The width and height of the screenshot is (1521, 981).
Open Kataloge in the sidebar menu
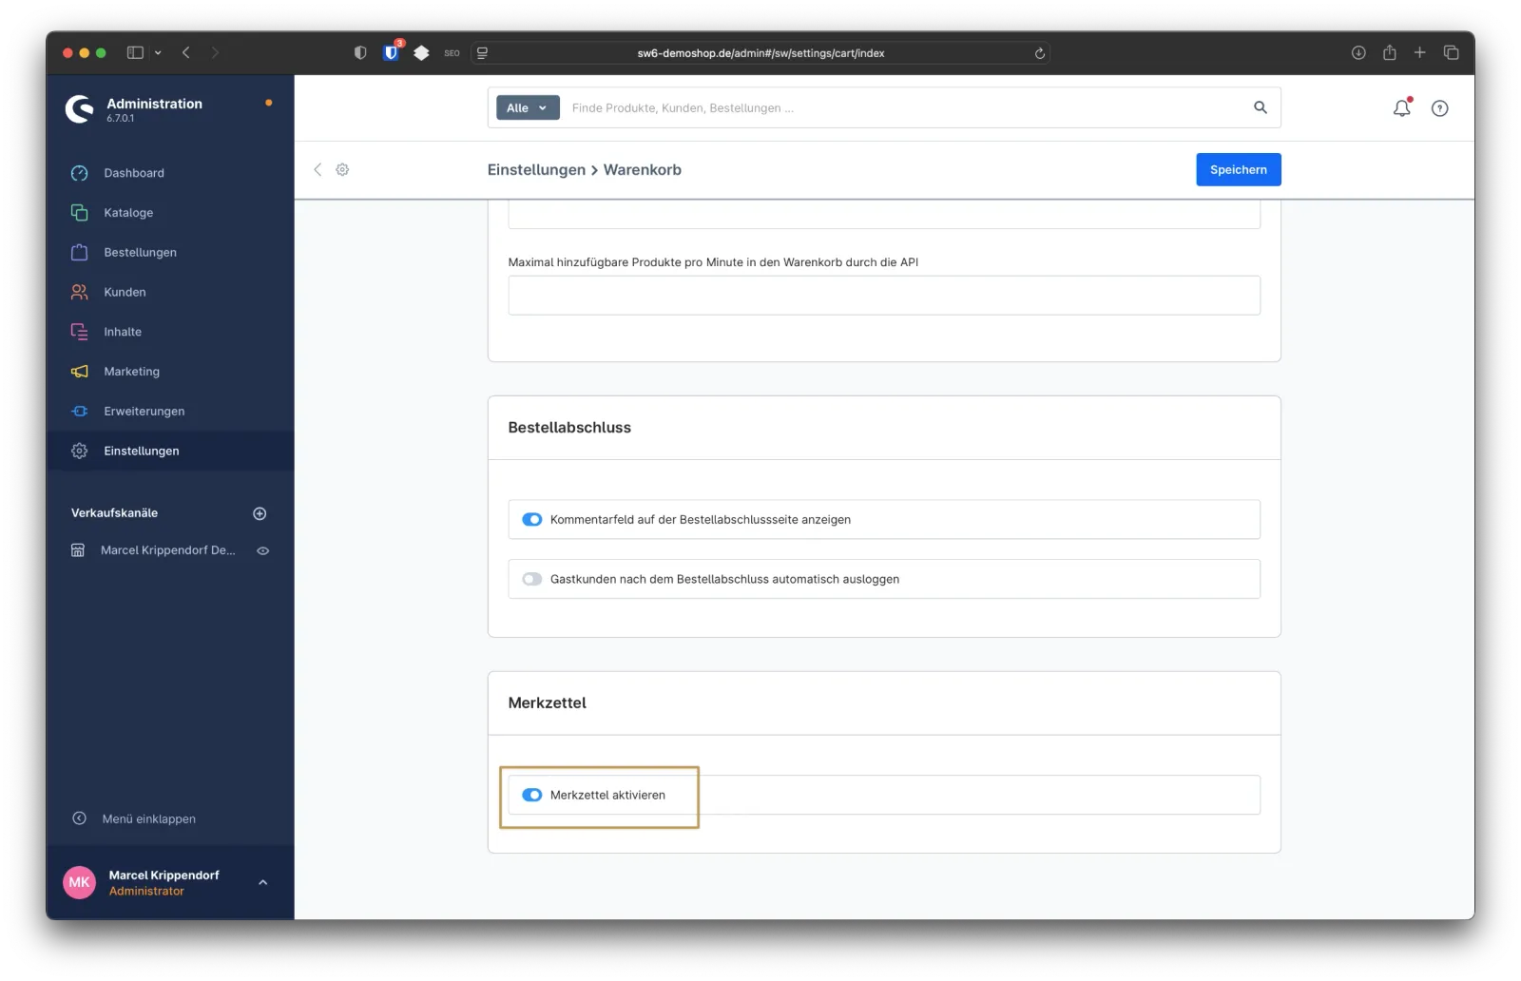pos(128,213)
